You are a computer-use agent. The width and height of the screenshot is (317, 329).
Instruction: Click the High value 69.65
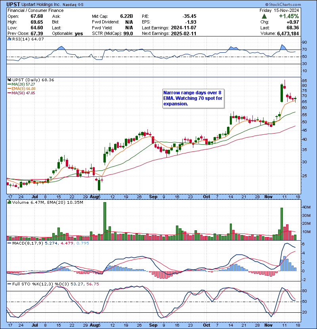click(37, 22)
